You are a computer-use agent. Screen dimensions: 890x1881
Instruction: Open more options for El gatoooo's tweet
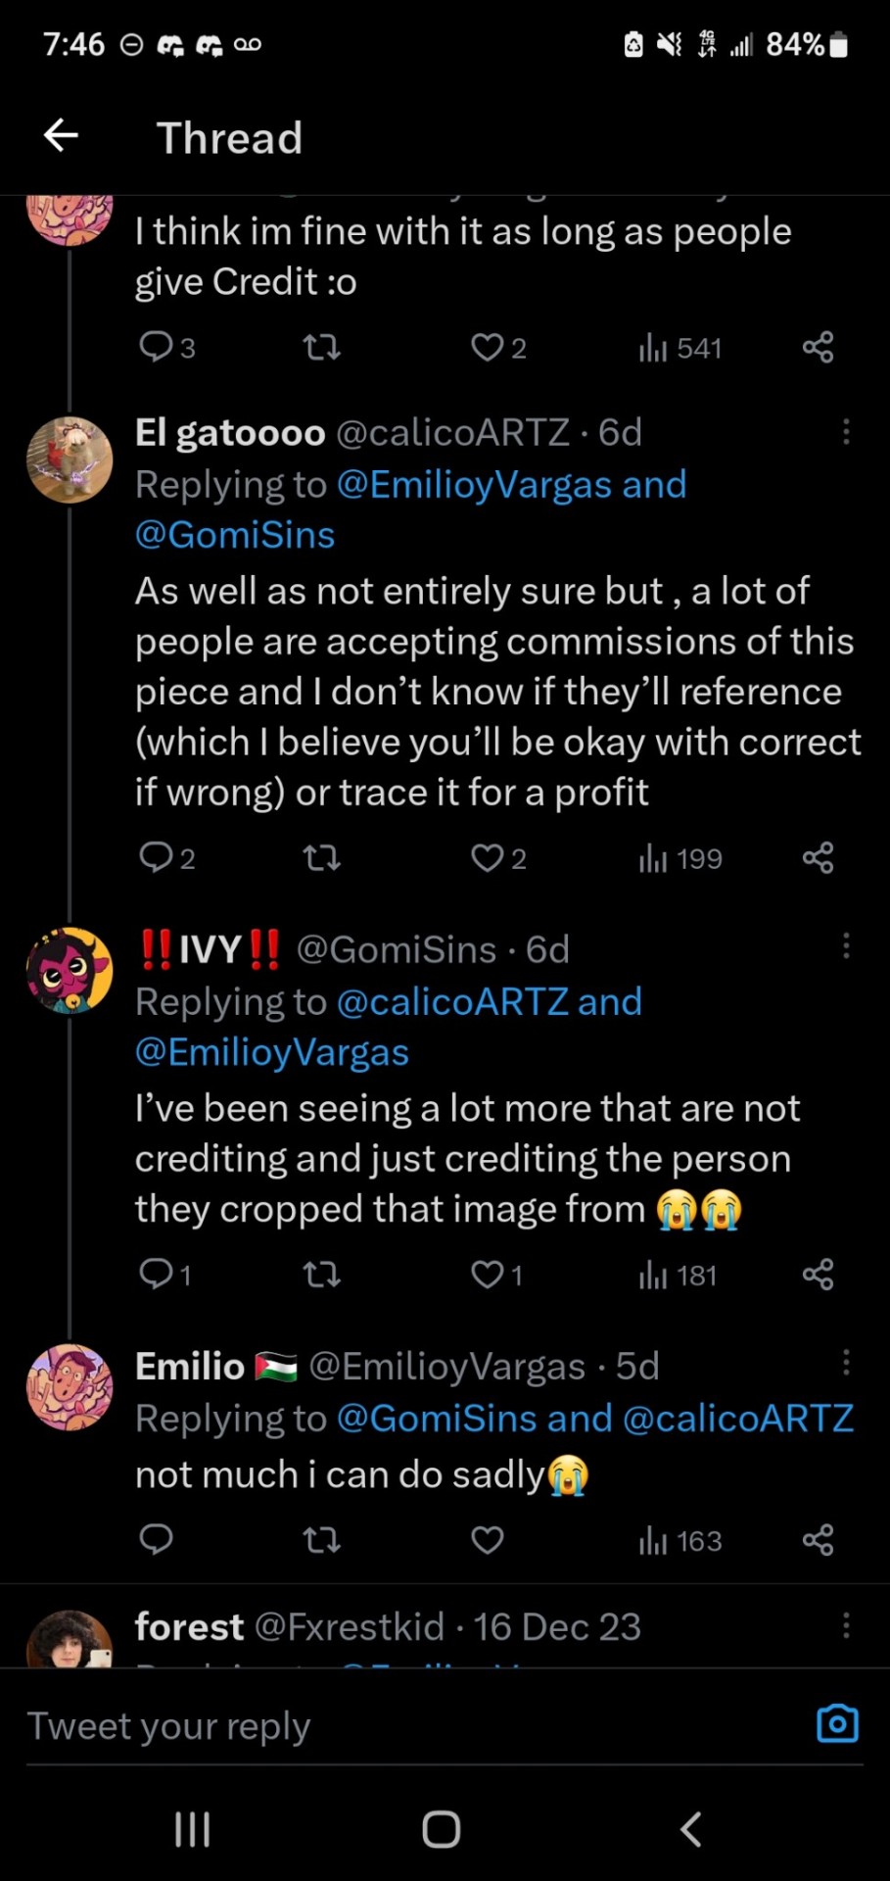point(846,432)
